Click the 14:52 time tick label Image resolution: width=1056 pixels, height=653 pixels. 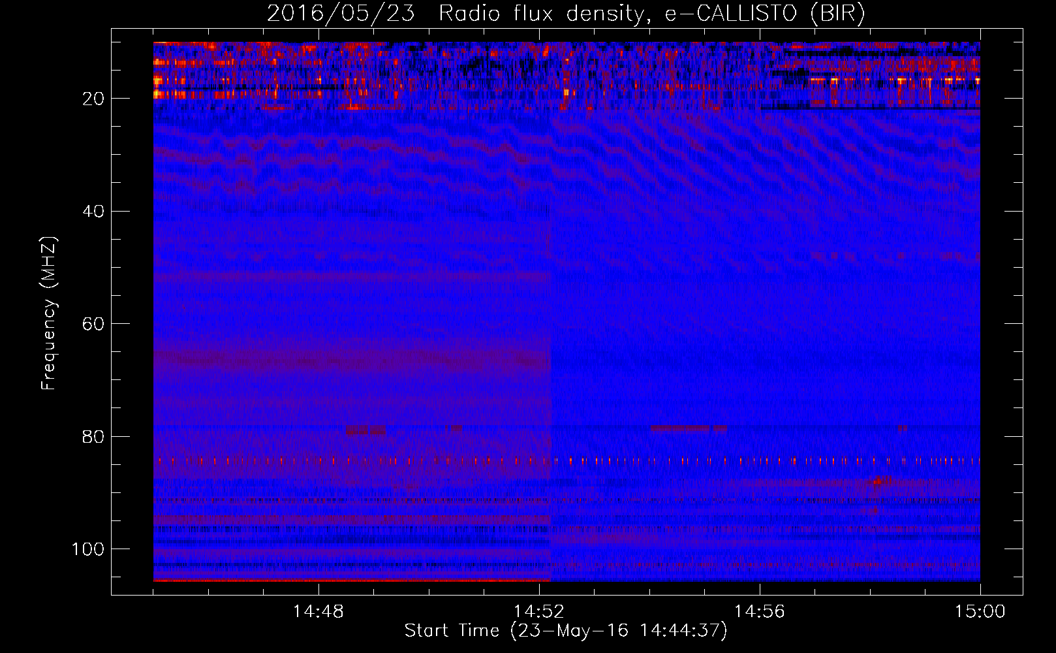point(539,612)
